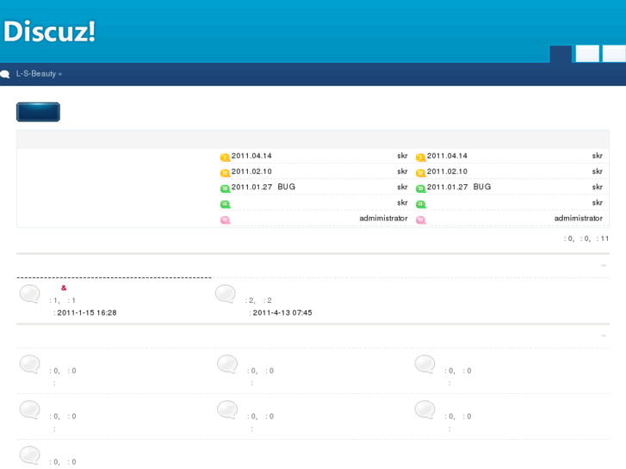Click the rank 5 pink icon in the right list
Image resolution: width=626 pixels, height=469 pixels.
click(x=421, y=220)
